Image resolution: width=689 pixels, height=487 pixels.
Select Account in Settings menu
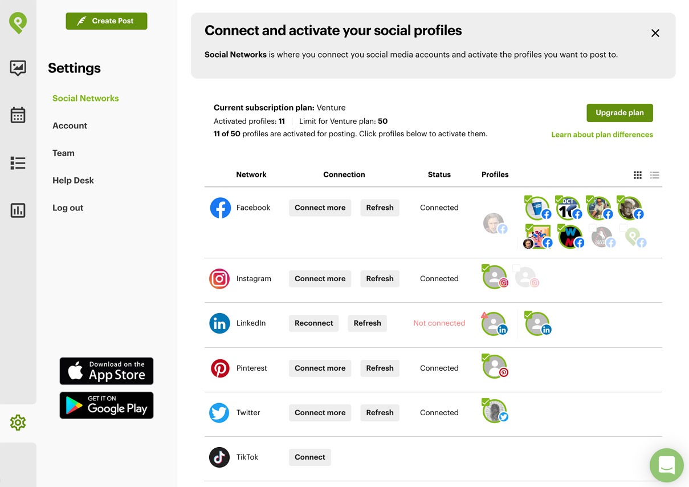pyautogui.click(x=70, y=125)
